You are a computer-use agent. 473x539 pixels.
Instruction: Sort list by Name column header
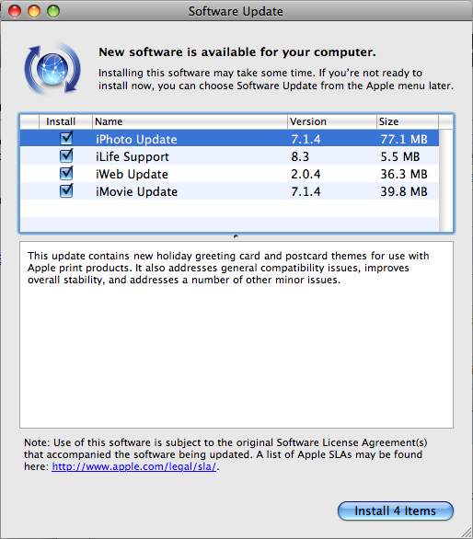pyautogui.click(x=190, y=121)
